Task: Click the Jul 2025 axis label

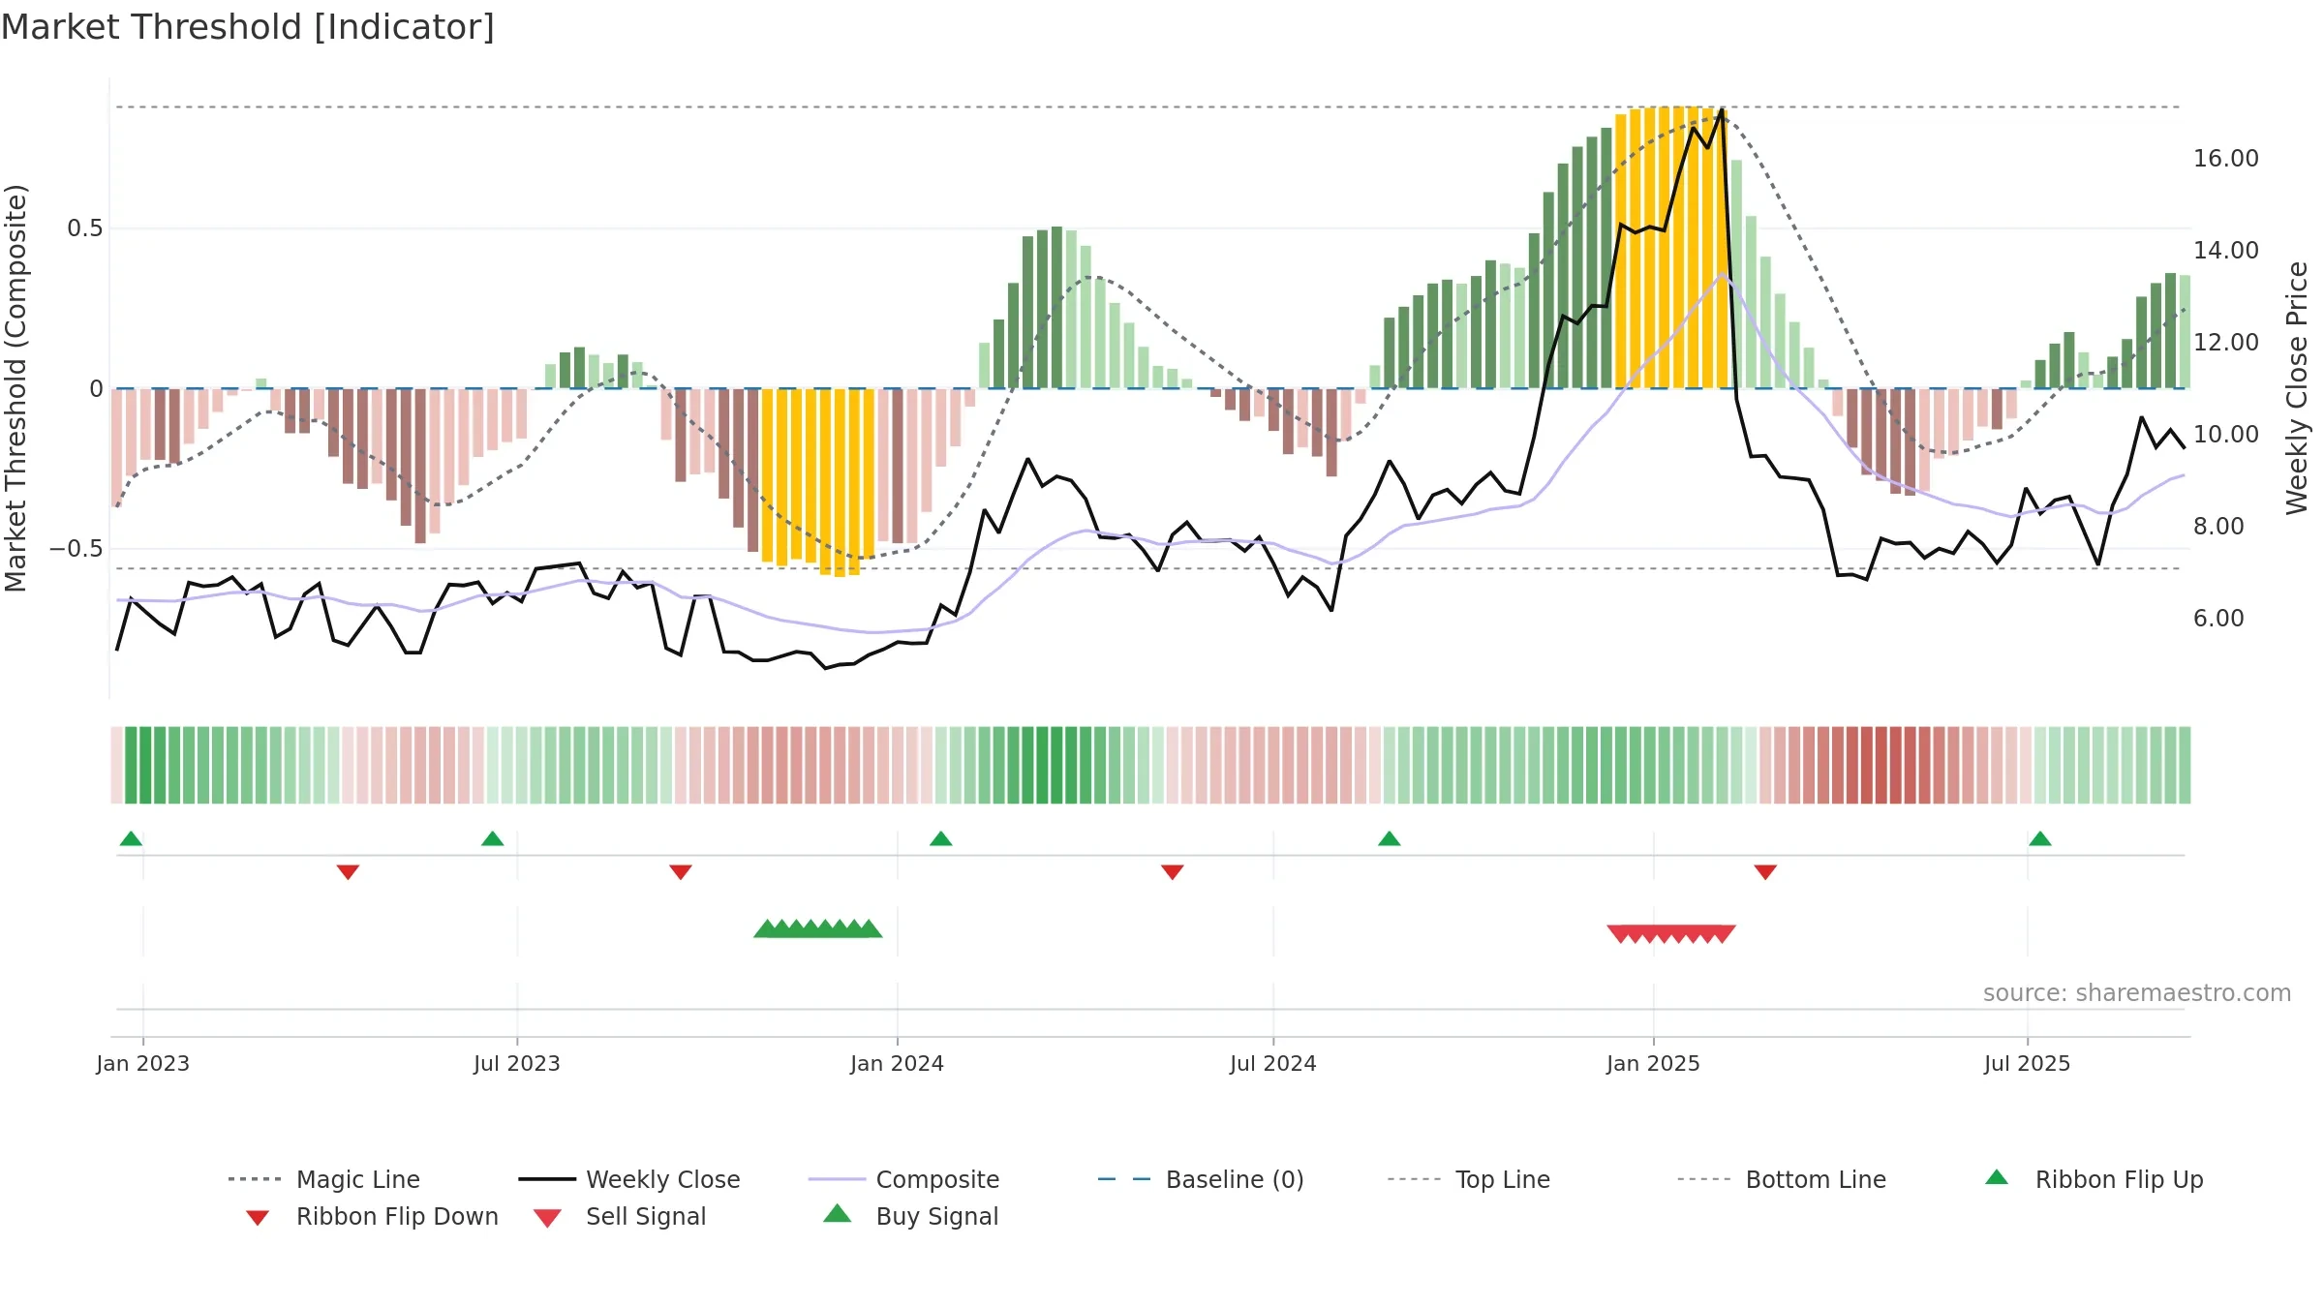Action: [x=2027, y=1063]
